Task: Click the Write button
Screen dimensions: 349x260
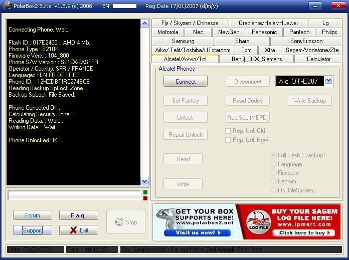Action: [183, 184]
